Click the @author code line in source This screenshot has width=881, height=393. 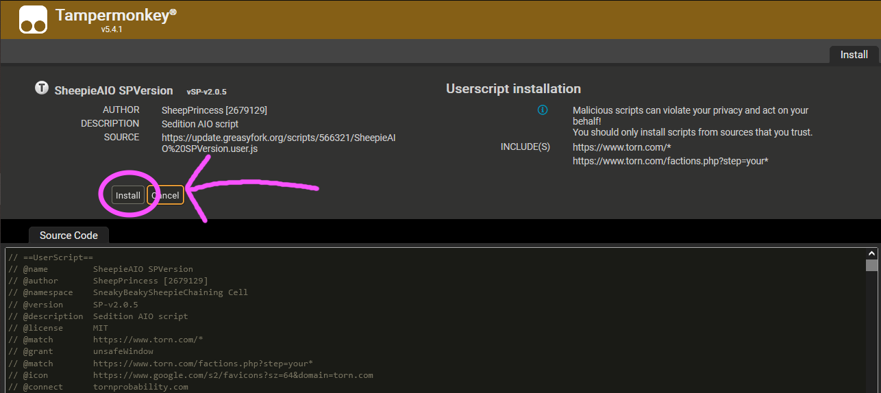coord(108,281)
